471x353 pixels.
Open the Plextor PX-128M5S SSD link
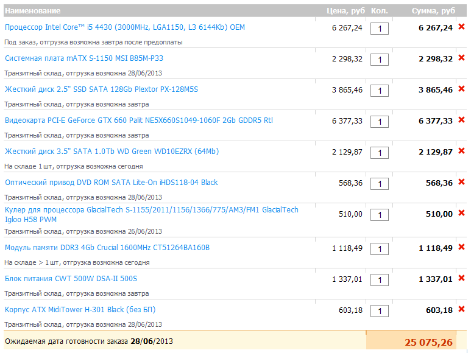pyautogui.click(x=101, y=89)
